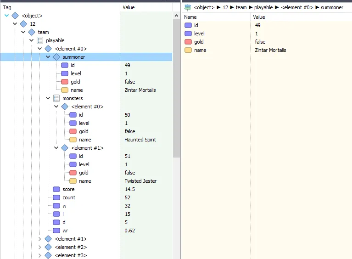Click summoner level number icon in tree
Image resolution: width=352 pixels, height=259 pixels.
pyautogui.click(x=65, y=73)
